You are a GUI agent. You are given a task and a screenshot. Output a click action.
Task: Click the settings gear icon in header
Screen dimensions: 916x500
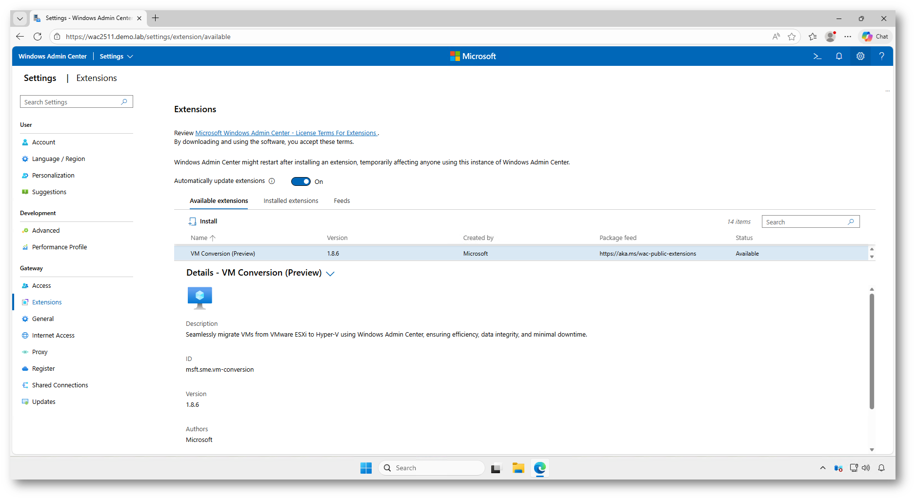(860, 56)
